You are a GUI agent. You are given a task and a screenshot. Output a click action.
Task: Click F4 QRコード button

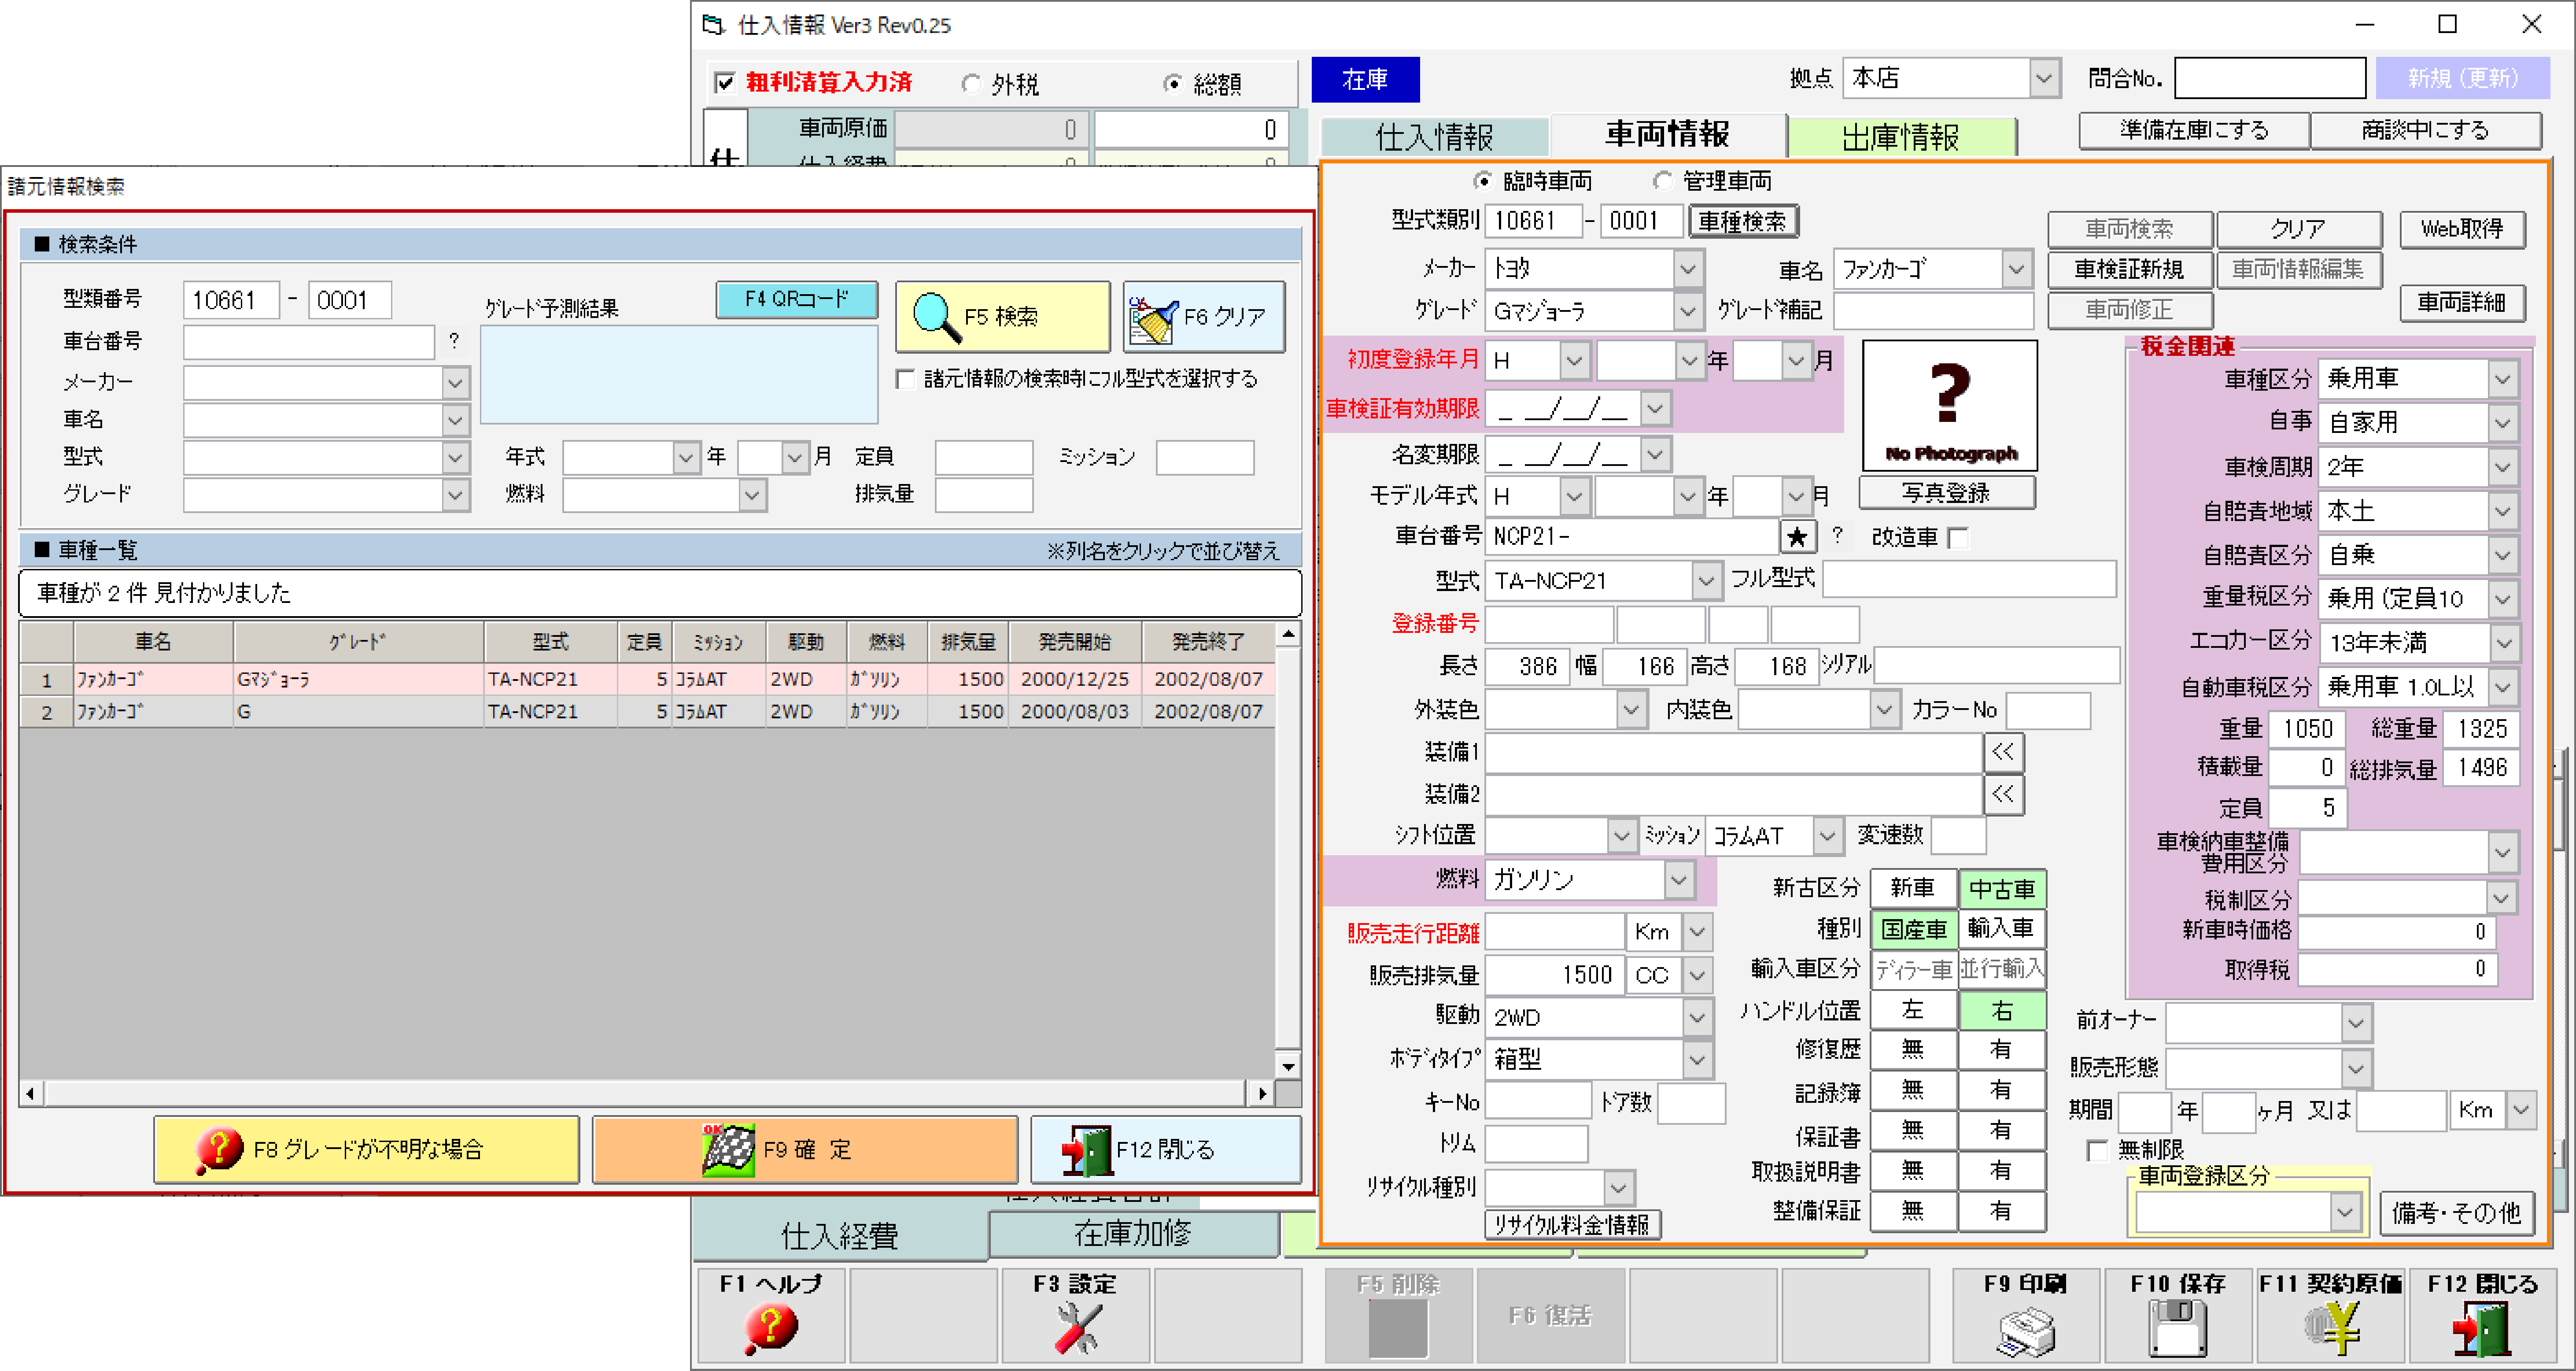click(796, 299)
